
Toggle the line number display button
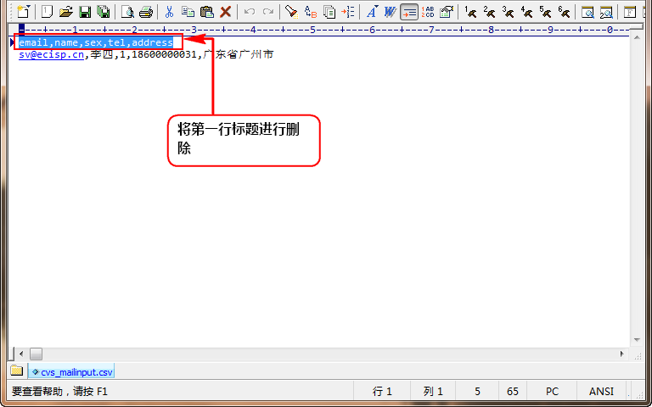pyautogui.click(x=427, y=12)
